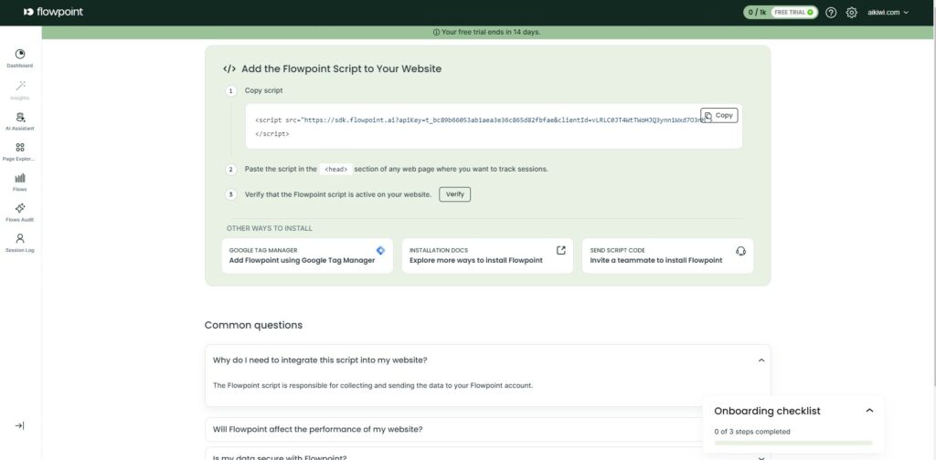This screenshot has width=936, height=460.
Task: Click the Flowpoint logo
Action: pyautogui.click(x=53, y=12)
